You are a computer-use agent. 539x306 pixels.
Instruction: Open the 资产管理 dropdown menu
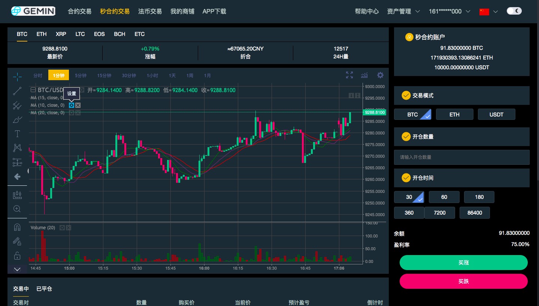[x=403, y=12]
